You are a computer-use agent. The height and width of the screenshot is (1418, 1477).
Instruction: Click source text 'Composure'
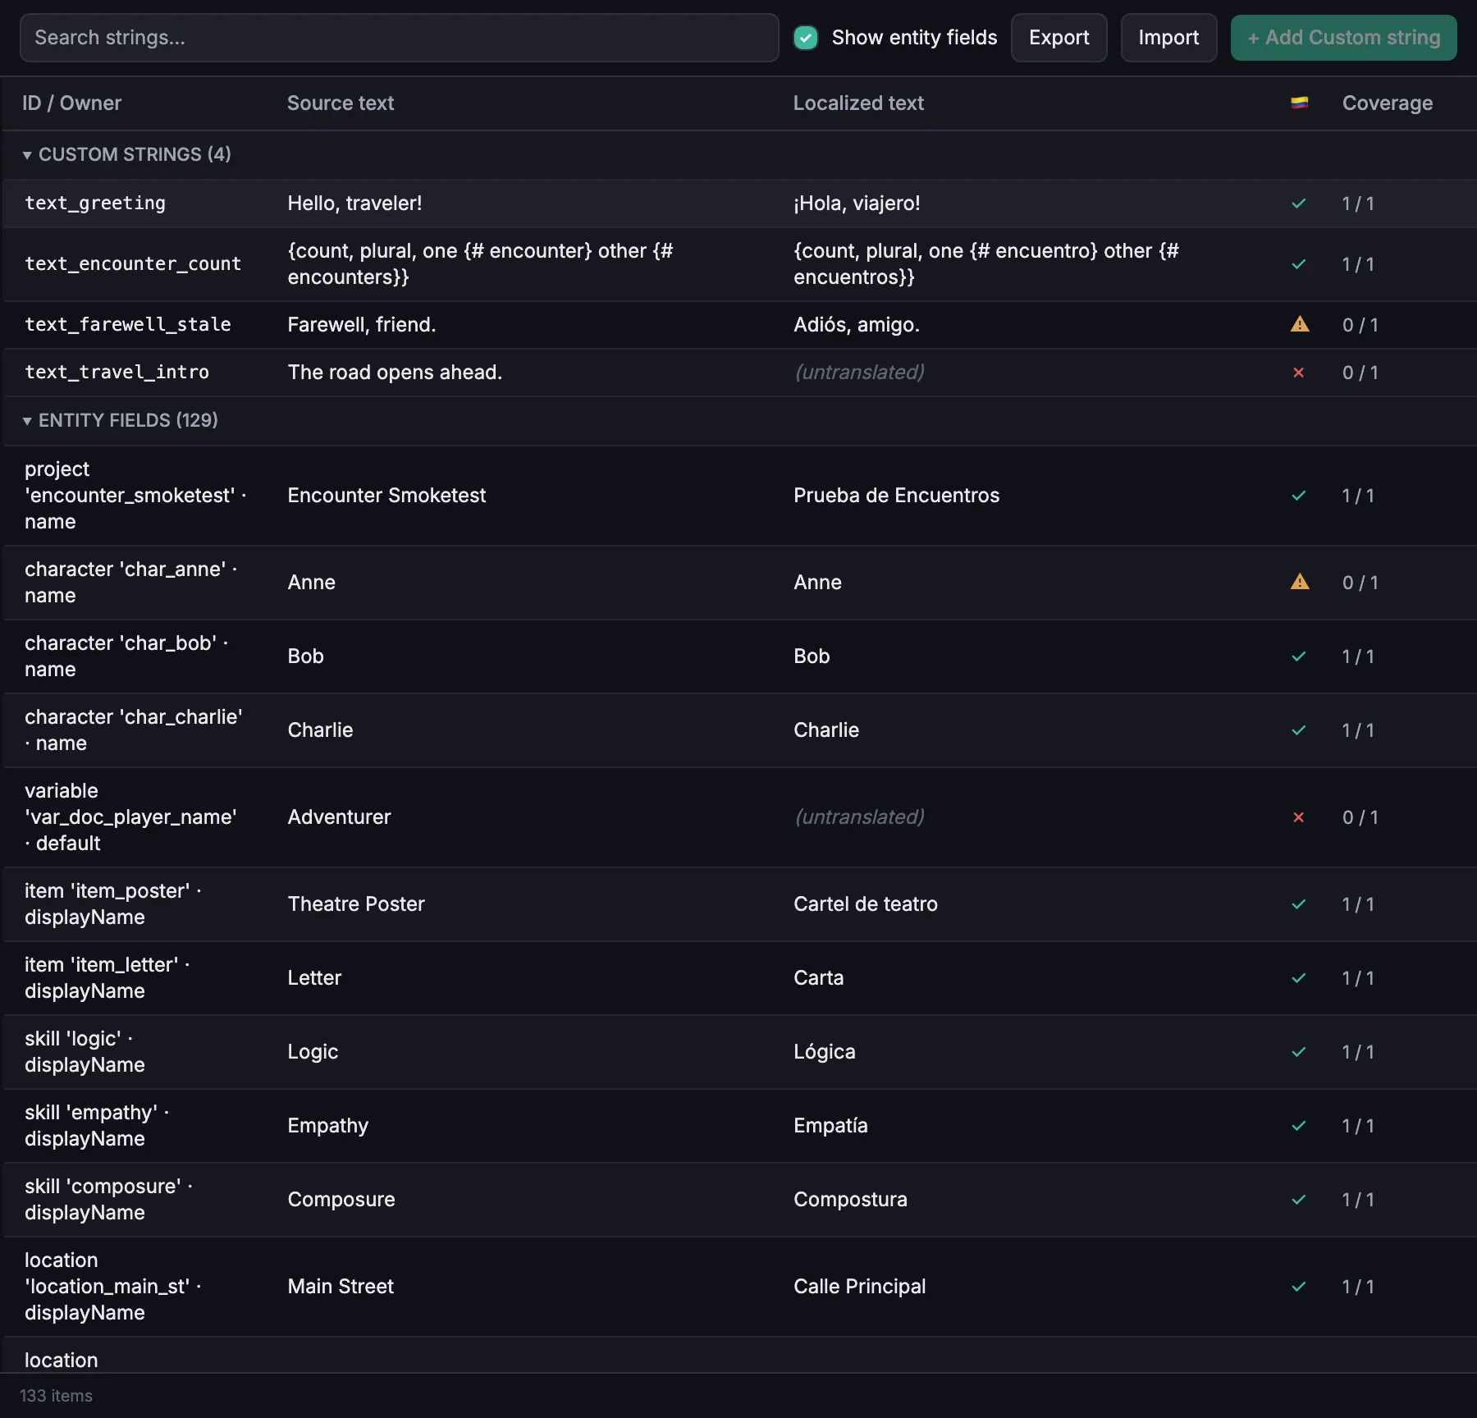(341, 1200)
